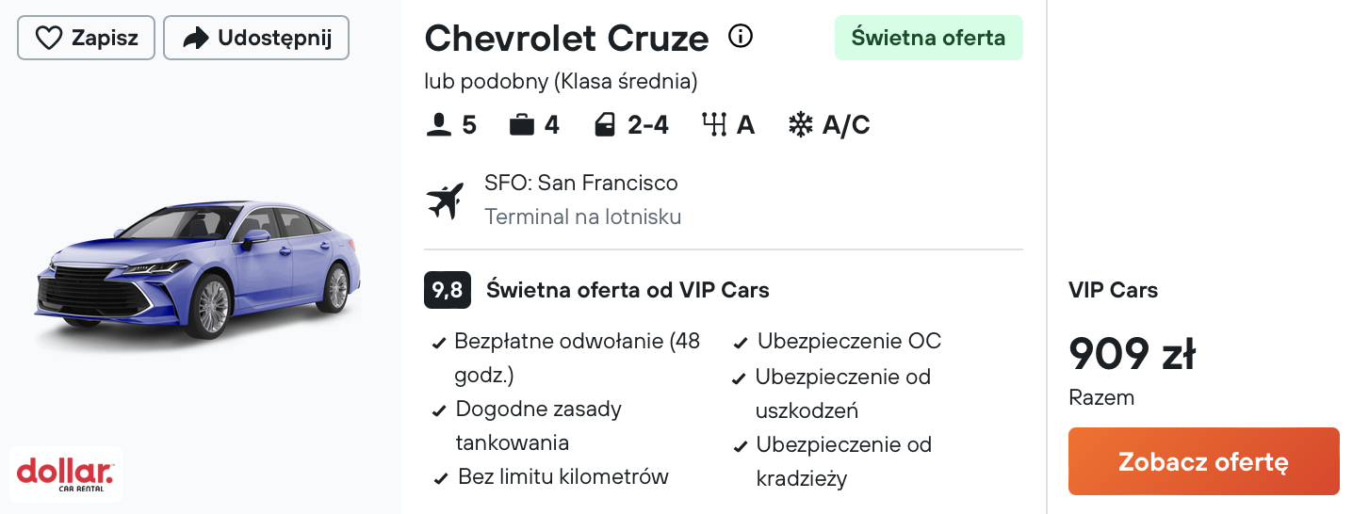Click the Dollar Car Rental logo
This screenshot has height=514, width=1353.
[65, 474]
